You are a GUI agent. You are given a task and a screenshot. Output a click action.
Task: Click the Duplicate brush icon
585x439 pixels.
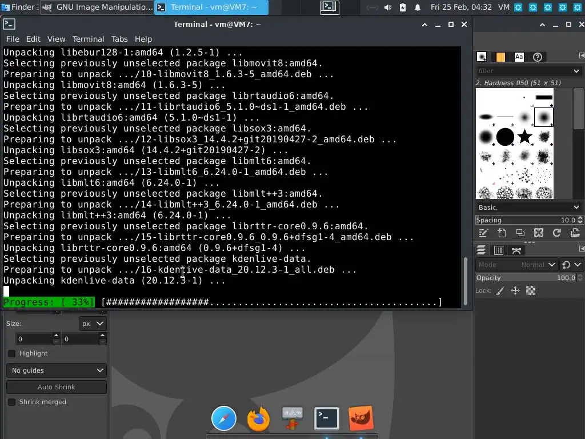tap(520, 233)
